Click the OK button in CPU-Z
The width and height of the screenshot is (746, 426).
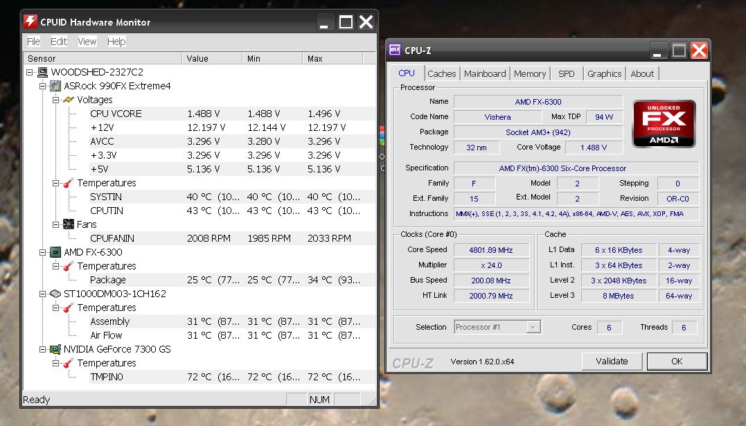pyautogui.click(x=677, y=362)
